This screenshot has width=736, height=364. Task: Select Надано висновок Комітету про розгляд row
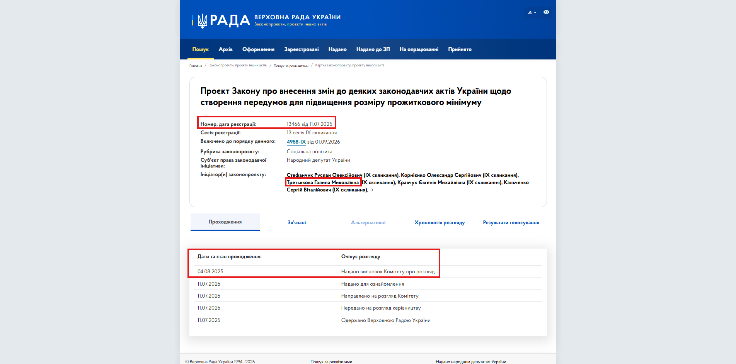368,271
